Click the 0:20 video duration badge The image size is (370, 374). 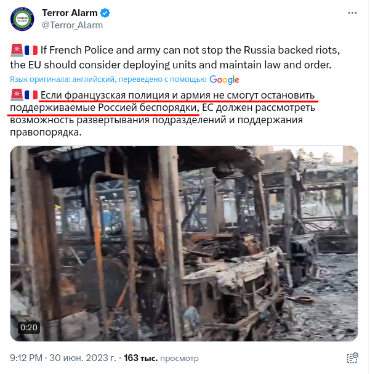click(29, 328)
